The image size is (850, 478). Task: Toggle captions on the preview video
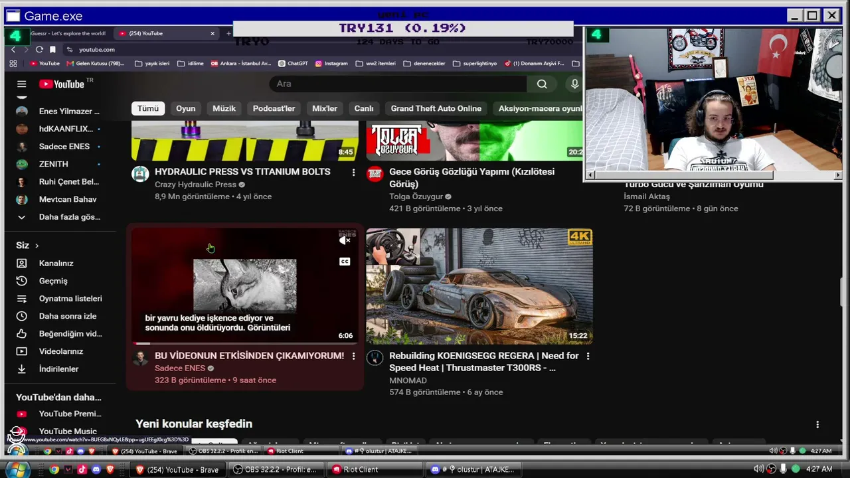tap(345, 262)
